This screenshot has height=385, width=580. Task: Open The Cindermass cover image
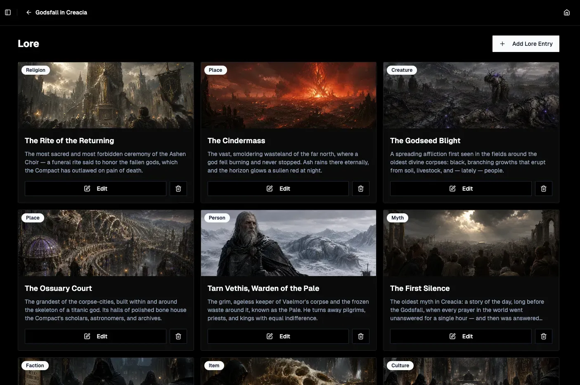coord(289,95)
